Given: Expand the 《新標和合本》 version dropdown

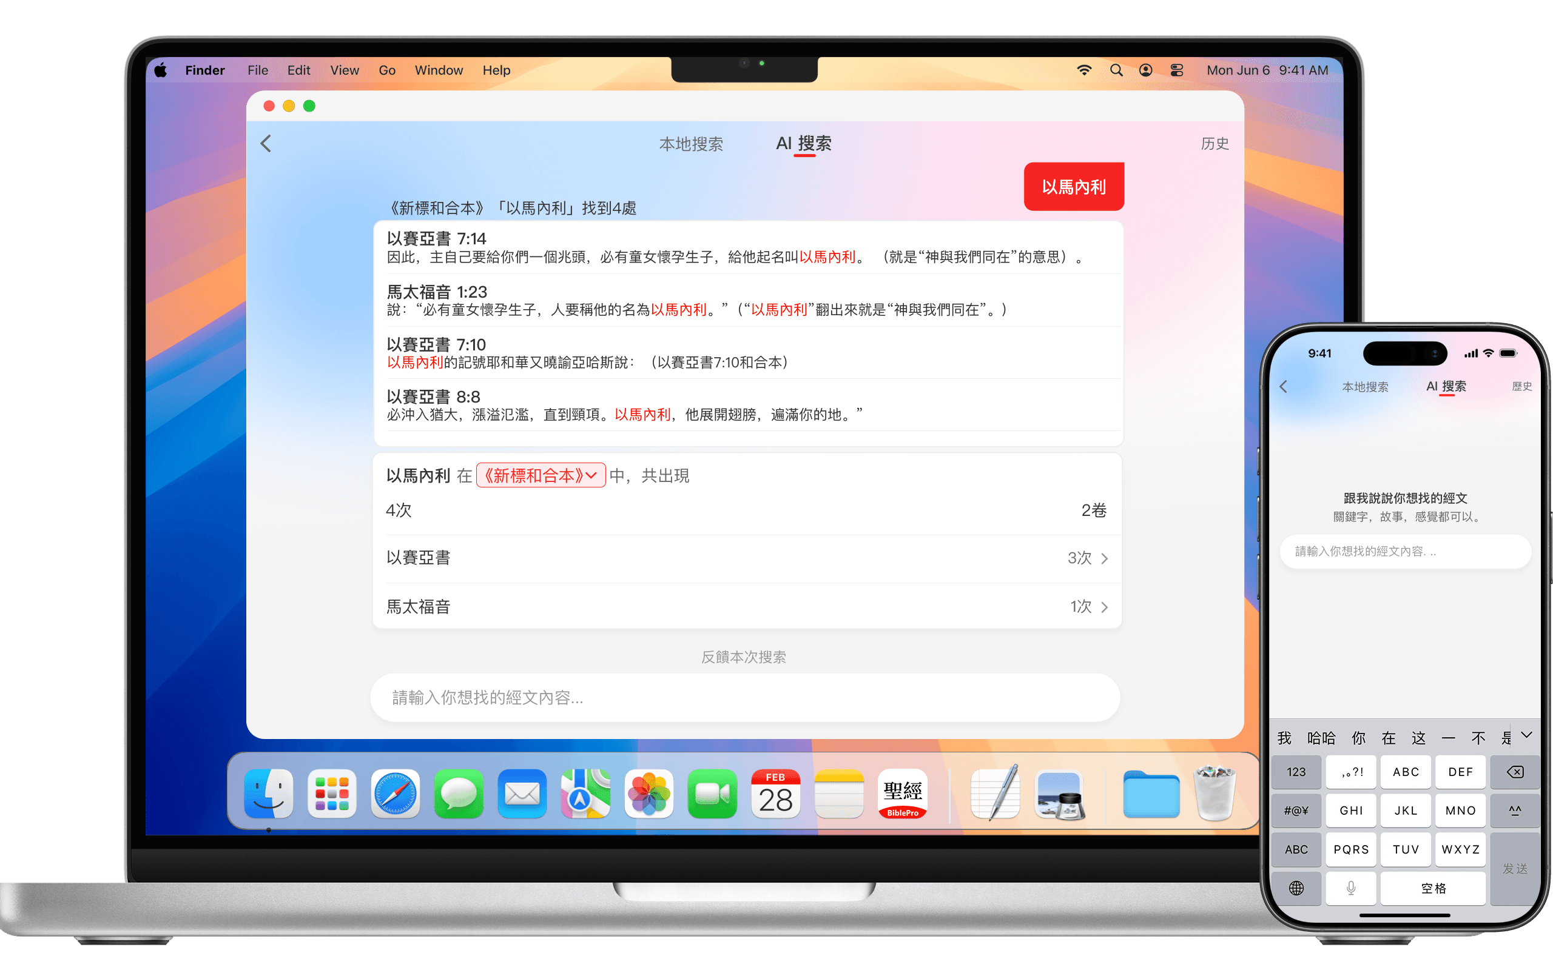Looking at the screenshot, I should click(x=541, y=475).
